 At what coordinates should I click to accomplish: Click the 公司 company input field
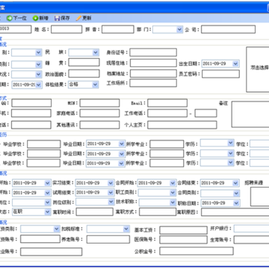pos(228,29)
